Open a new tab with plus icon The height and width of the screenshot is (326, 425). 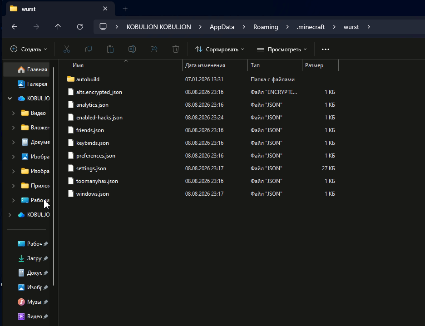point(125,9)
